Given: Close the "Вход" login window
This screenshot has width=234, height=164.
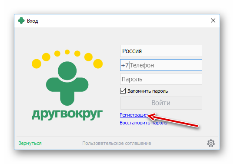Looking at the screenshot, I should coord(213,20).
